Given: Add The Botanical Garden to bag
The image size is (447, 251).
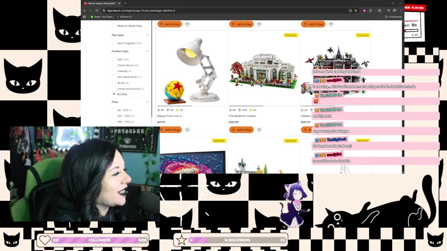Looking at the screenshot, I should click(x=242, y=130).
